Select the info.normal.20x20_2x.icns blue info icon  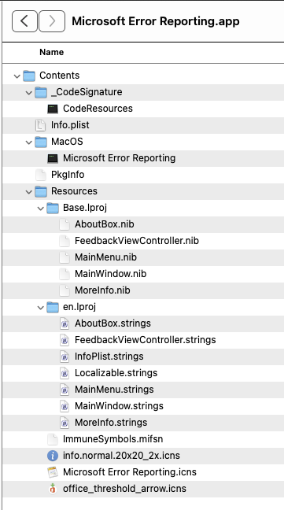[x=53, y=456]
